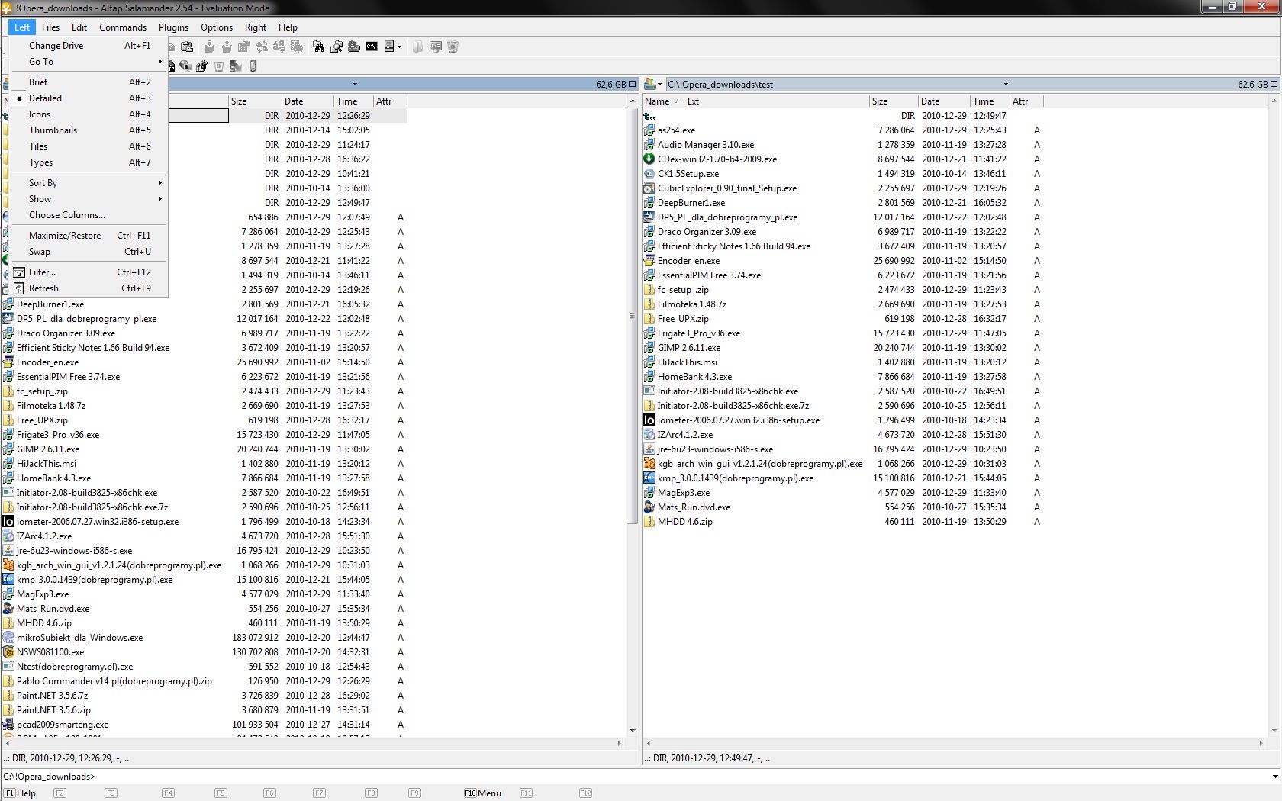Select the Brief view mode
Viewport: 1282px width, 801px height.
[x=90, y=82]
